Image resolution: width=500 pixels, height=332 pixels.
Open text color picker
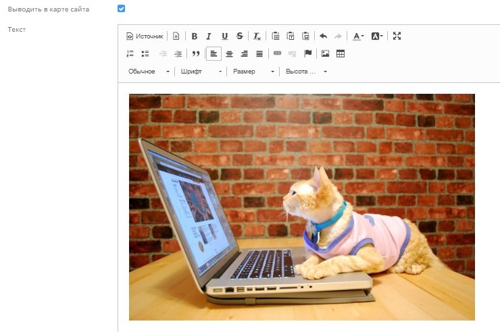click(358, 36)
